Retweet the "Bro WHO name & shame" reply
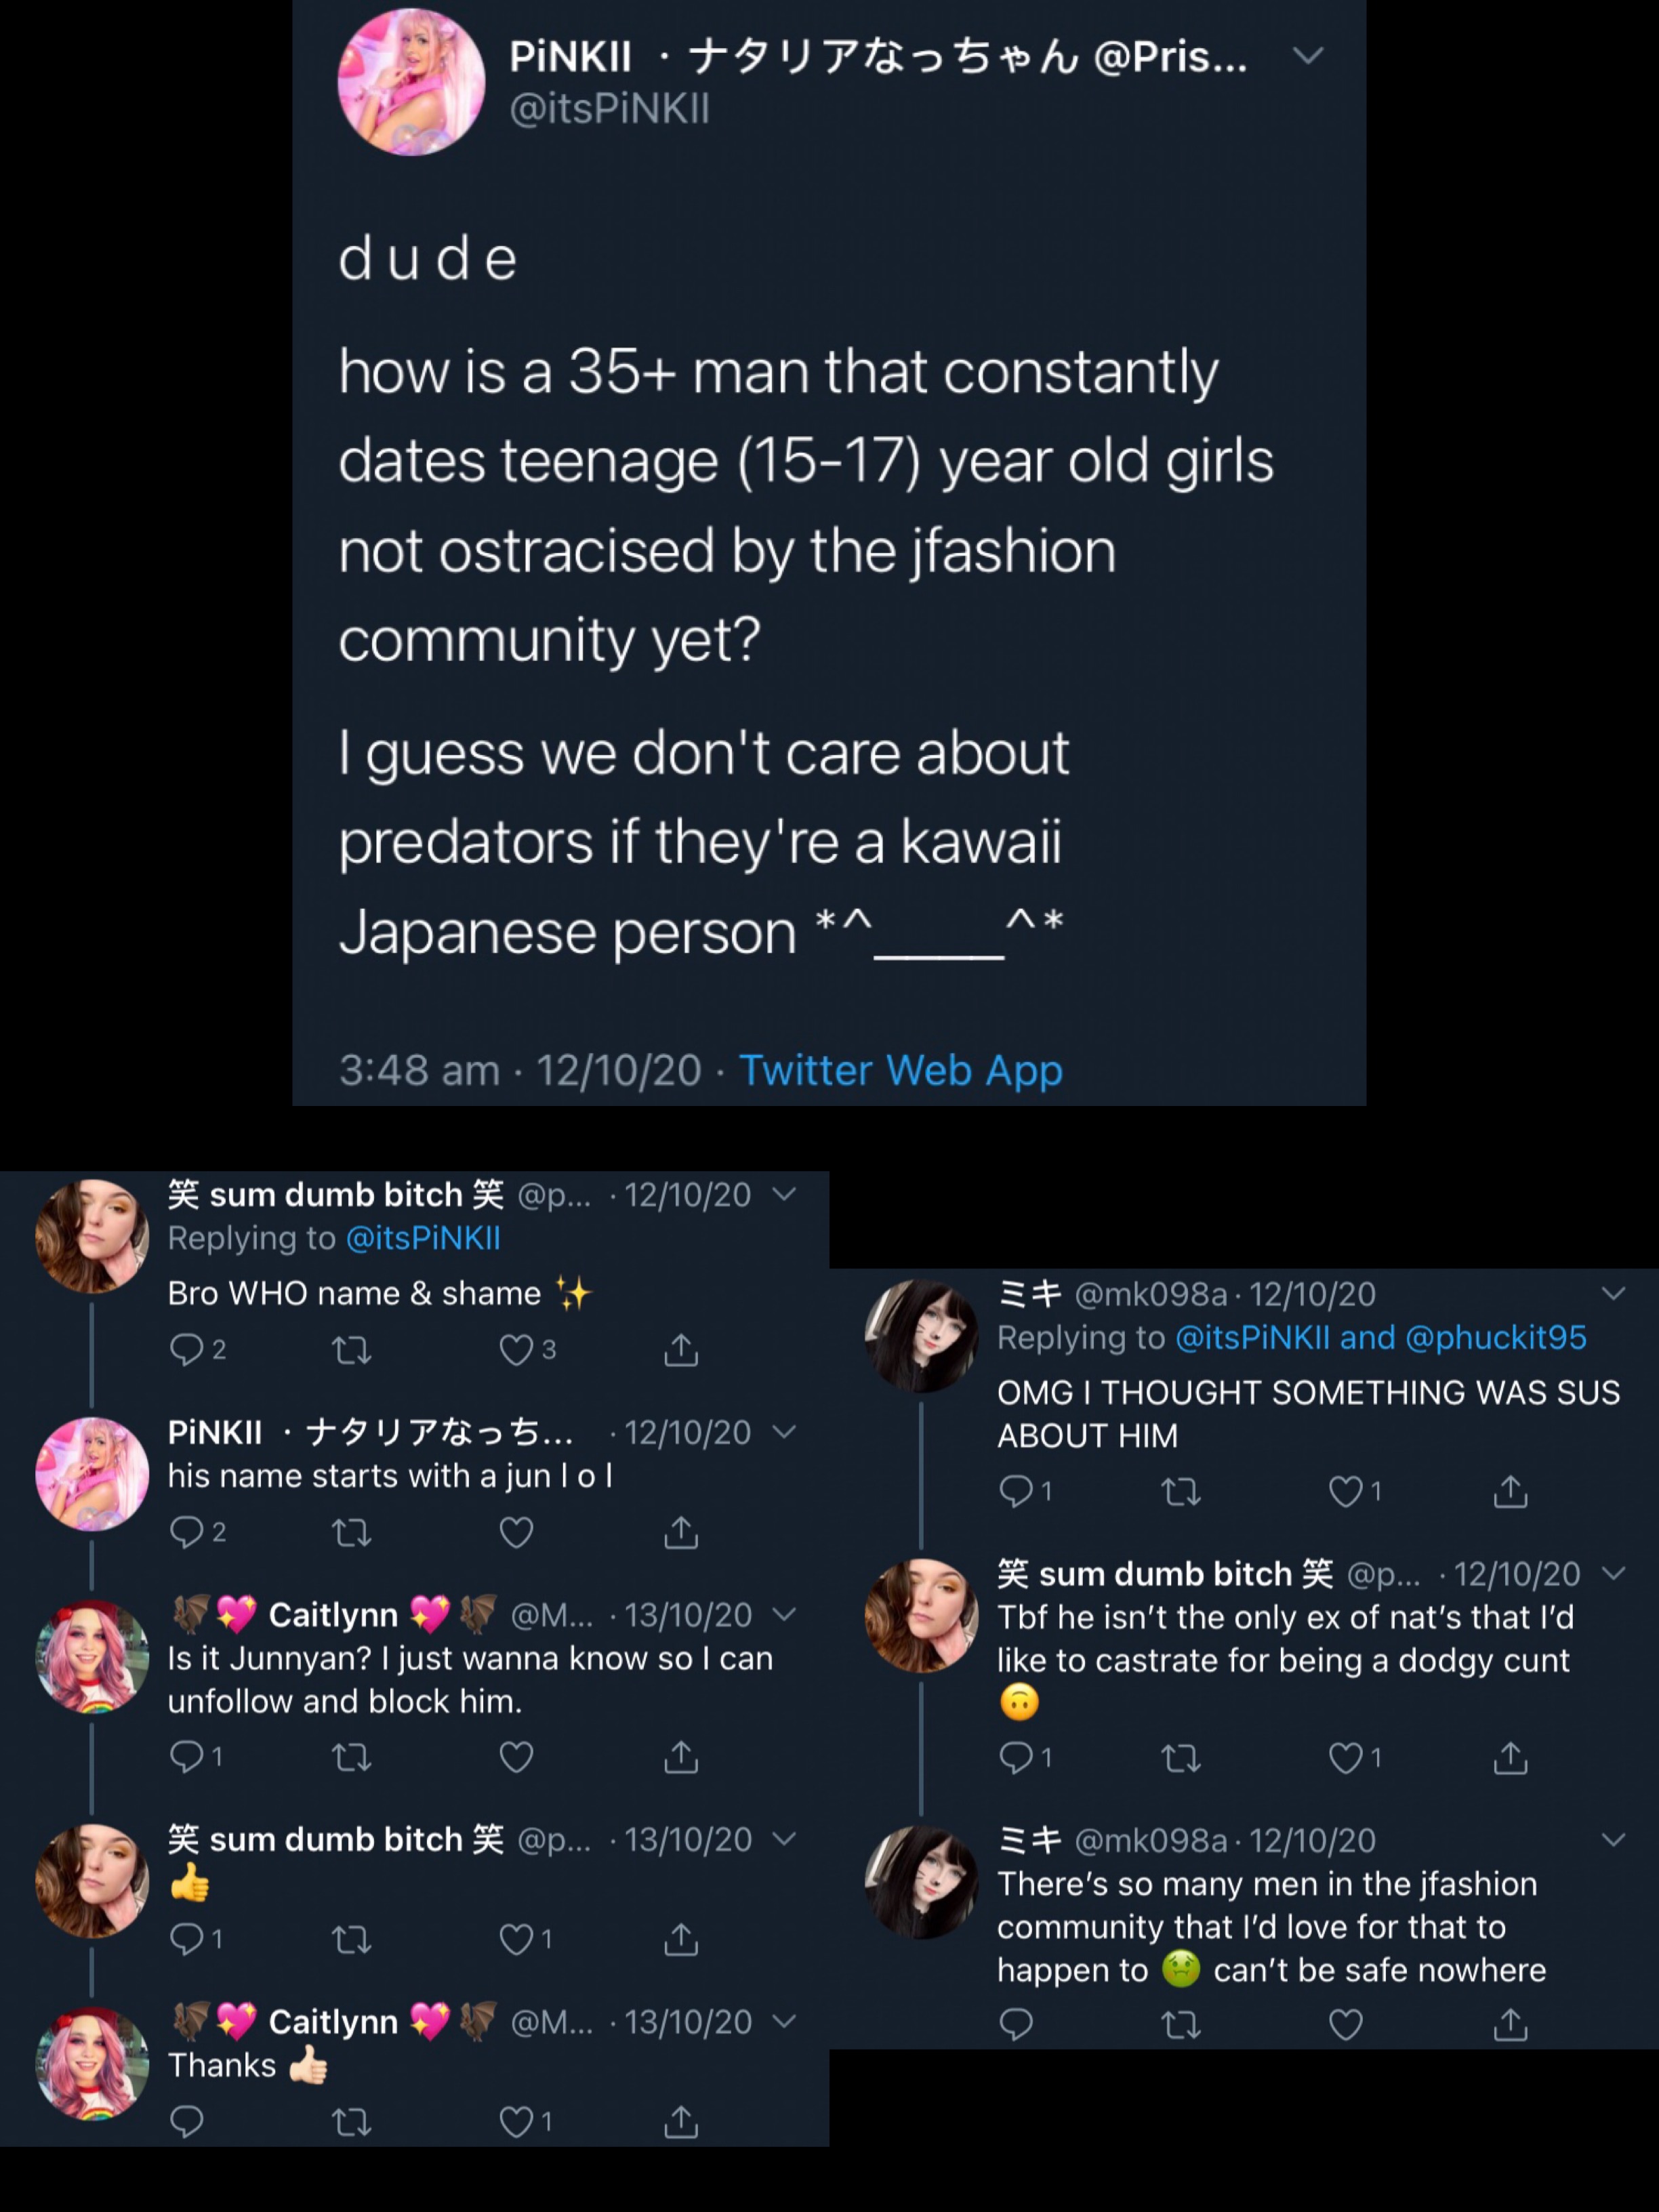 click(x=351, y=1351)
